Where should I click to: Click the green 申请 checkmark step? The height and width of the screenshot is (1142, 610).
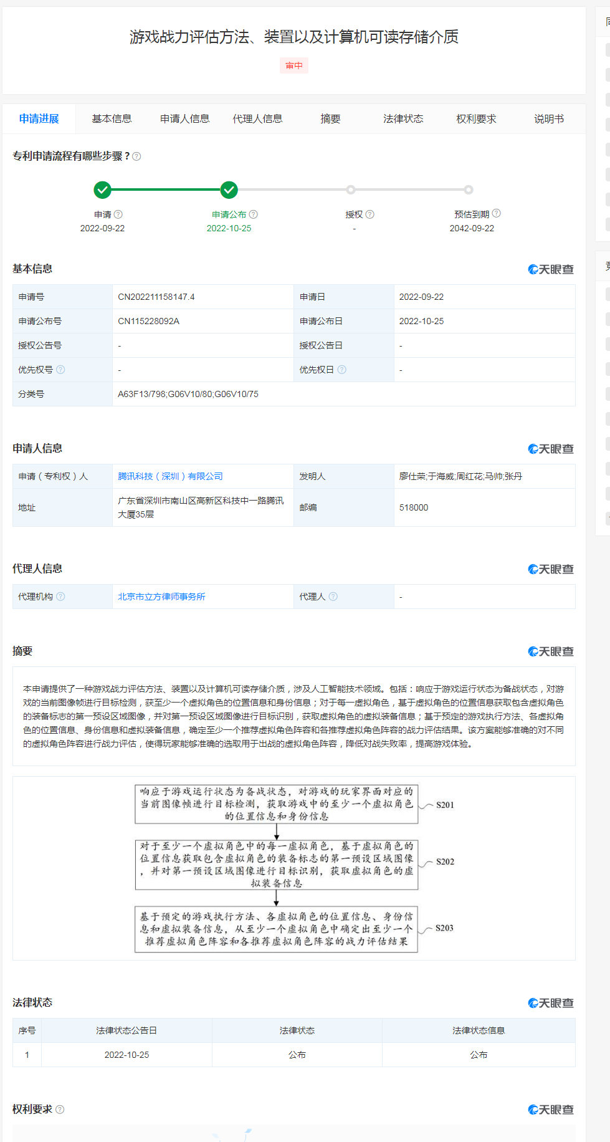click(x=102, y=190)
